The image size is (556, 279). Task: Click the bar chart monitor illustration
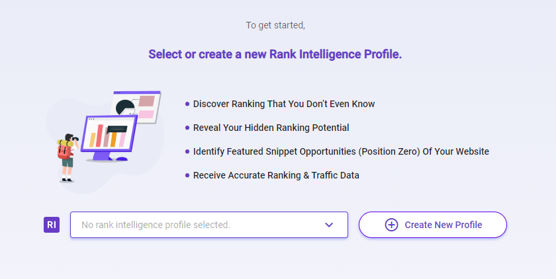click(x=109, y=134)
